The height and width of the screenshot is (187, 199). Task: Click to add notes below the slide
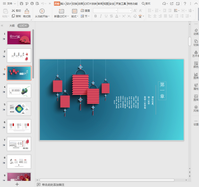click(53, 185)
